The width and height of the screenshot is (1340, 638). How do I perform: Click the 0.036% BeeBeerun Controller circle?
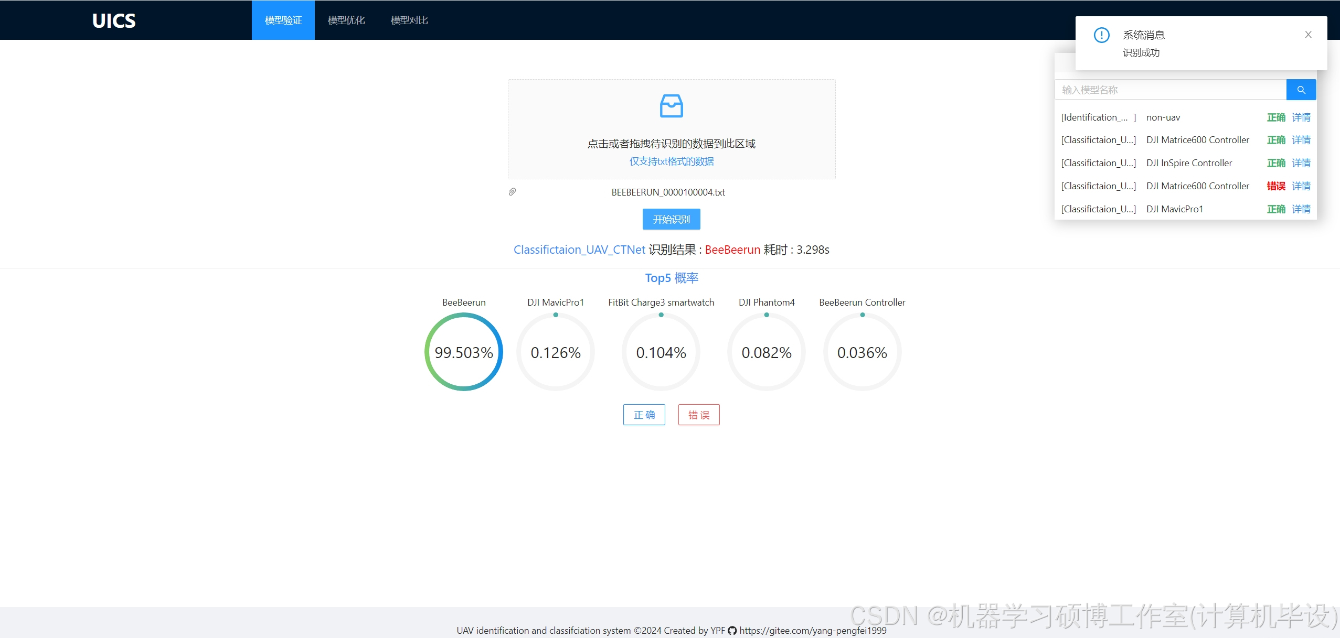862,352
